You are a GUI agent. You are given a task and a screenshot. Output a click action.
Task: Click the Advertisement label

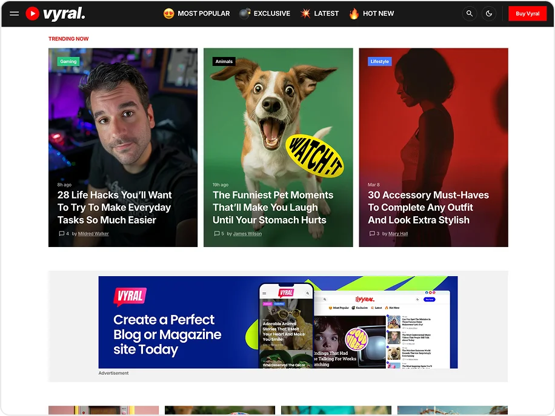tap(113, 373)
